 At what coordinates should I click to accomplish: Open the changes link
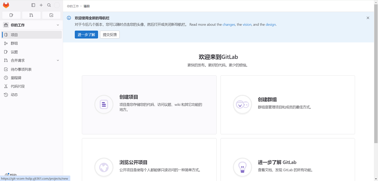point(229,25)
